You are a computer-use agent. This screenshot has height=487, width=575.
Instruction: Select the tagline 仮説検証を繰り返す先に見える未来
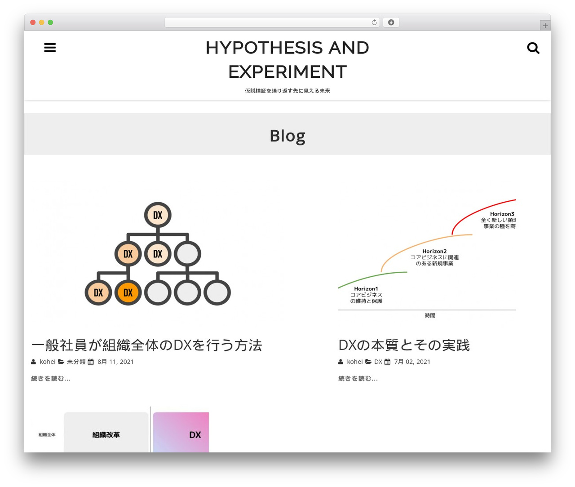pyautogui.click(x=287, y=91)
